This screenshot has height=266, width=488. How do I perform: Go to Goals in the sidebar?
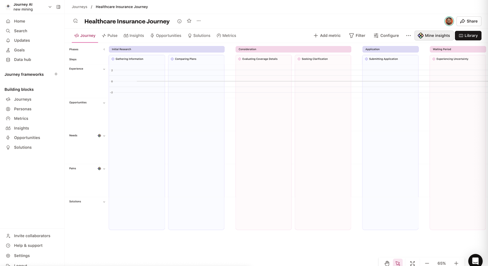click(19, 50)
